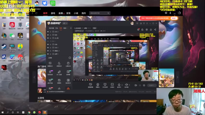Open the Steam desktop shortcut
Image resolution: width=205 pixels, height=115 pixels.
pyautogui.click(x=4, y=47)
